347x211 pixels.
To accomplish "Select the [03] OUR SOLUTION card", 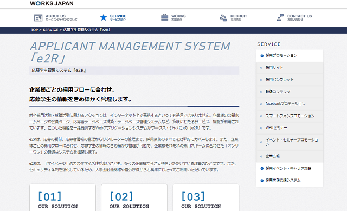I will [206, 197].
